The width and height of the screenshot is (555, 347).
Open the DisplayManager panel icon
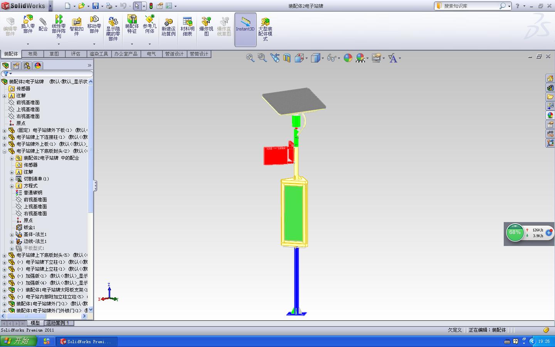pyautogui.click(x=38, y=66)
